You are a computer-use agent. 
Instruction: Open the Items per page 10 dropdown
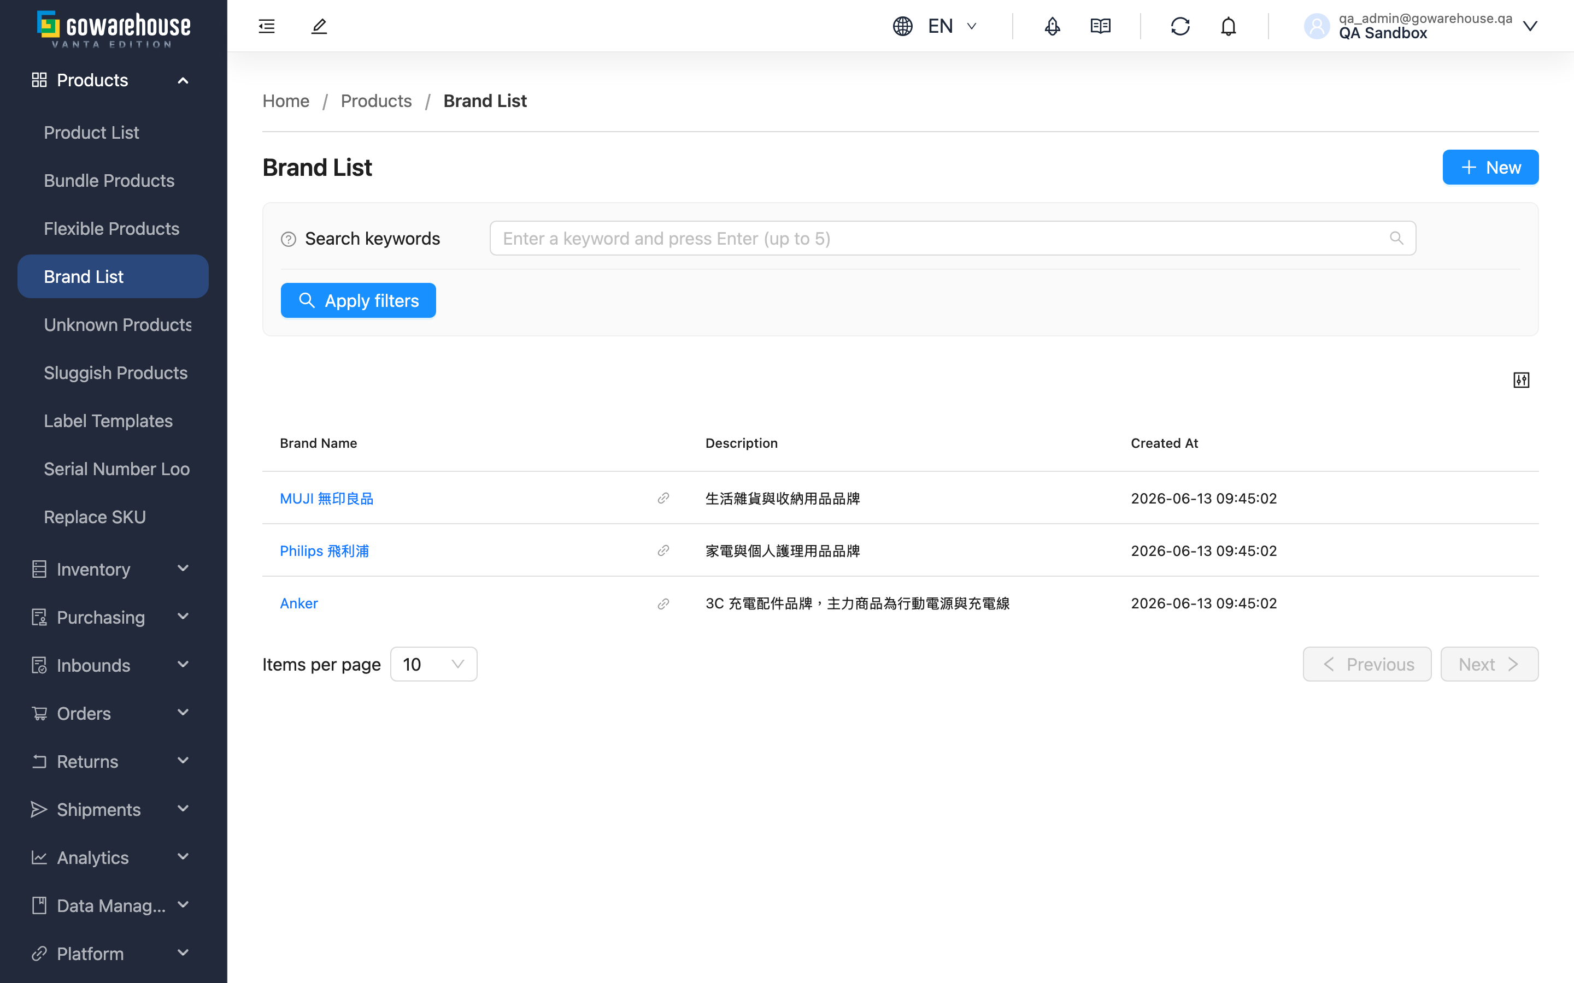click(433, 664)
